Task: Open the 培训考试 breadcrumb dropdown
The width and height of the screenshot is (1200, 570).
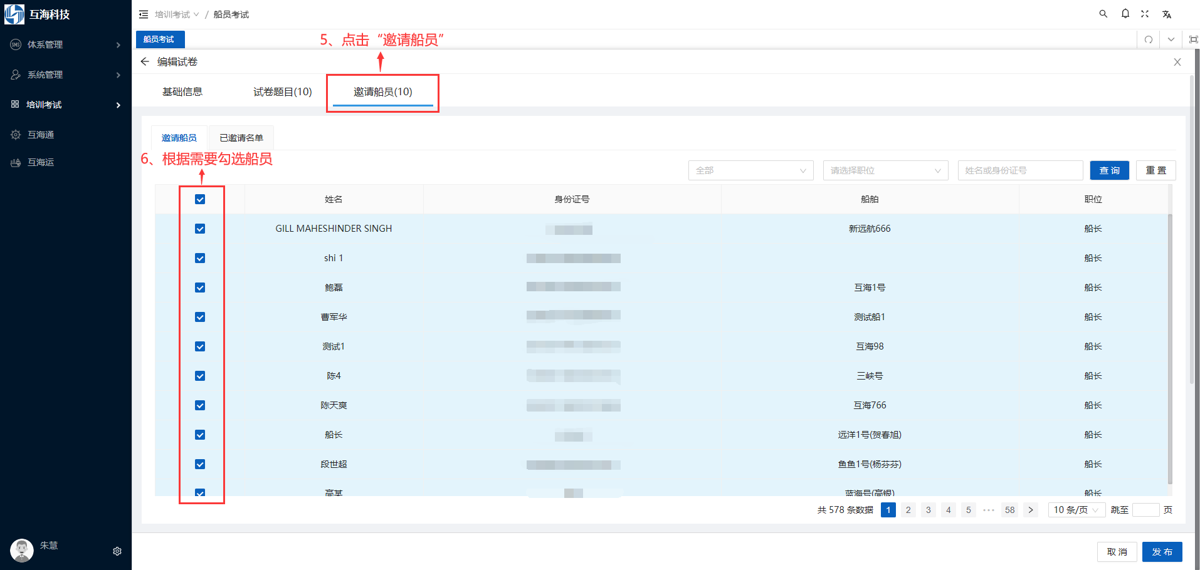Action: click(x=177, y=14)
